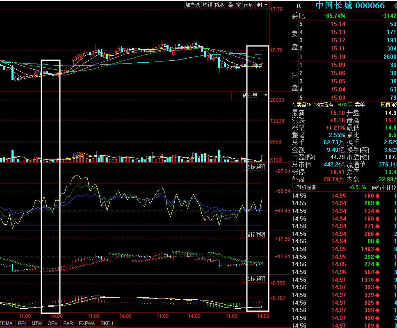Open the chart toolbar dropdown arrow
This screenshot has width=397, height=328.
pos(266,5)
